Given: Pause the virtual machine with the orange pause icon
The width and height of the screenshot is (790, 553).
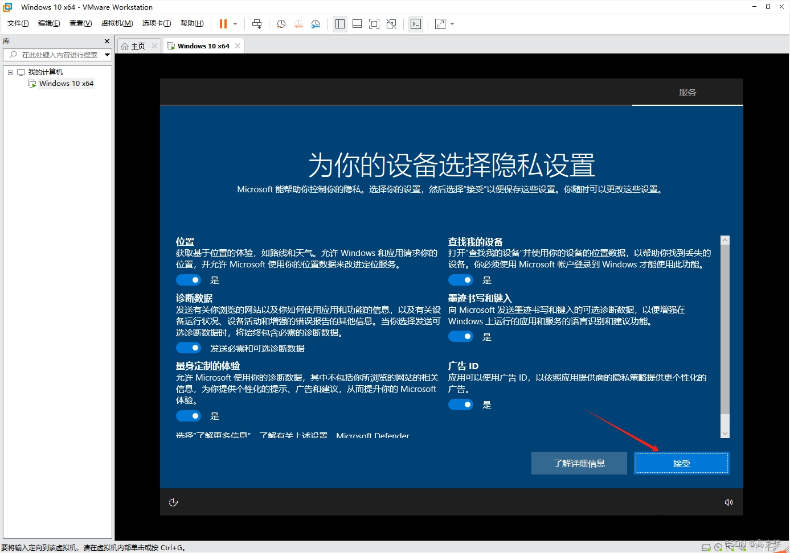Looking at the screenshot, I should [x=223, y=24].
